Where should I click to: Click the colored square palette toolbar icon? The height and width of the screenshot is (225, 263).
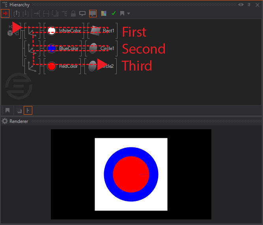[104, 13]
